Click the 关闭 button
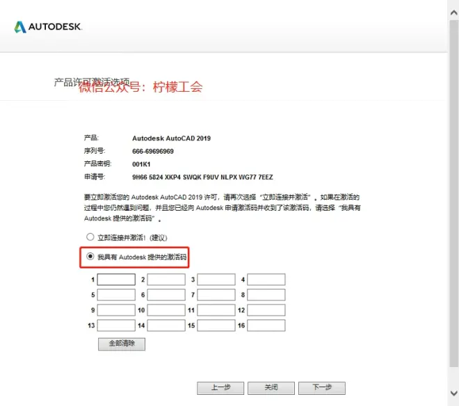 click(x=271, y=388)
